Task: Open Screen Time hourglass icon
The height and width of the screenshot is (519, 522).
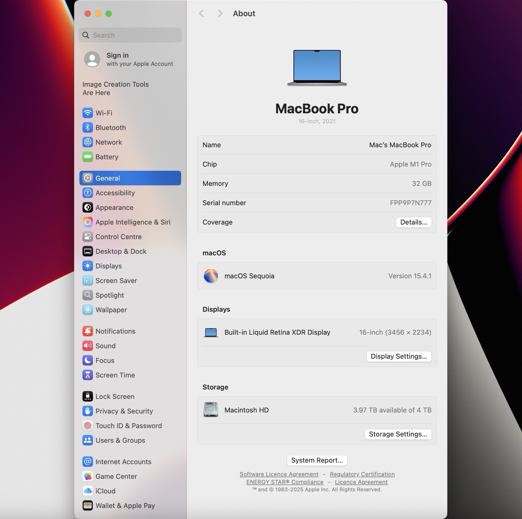Action: 87,375
